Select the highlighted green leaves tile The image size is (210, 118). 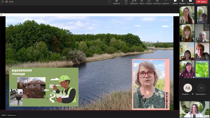pyautogui.click(x=202, y=69)
